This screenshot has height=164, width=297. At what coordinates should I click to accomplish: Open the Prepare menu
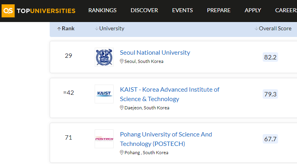(x=219, y=10)
